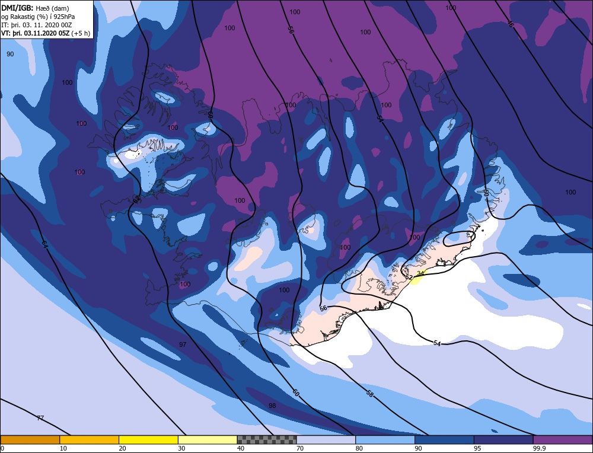Click the '34' value on the yellow spot

pos(420,273)
